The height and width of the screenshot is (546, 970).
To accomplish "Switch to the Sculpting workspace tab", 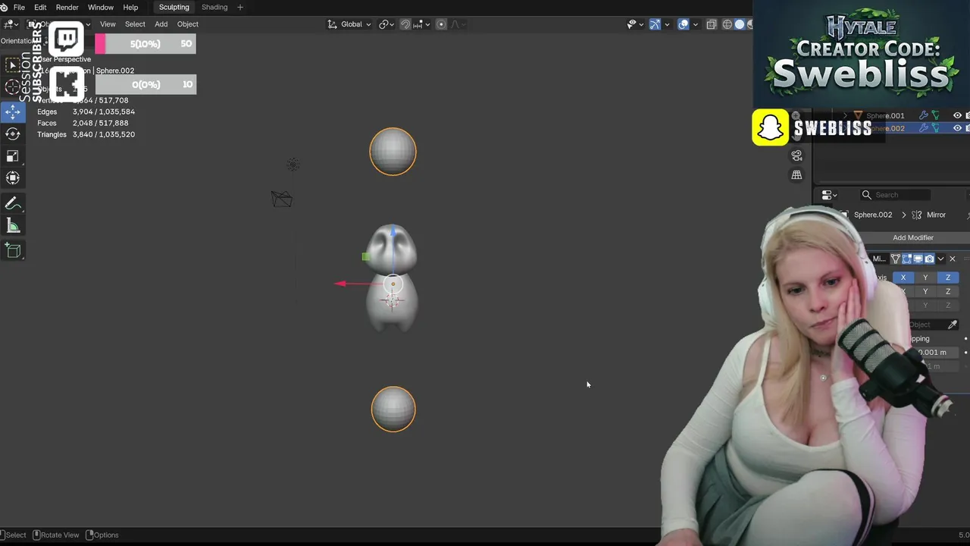I will pyautogui.click(x=174, y=8).
